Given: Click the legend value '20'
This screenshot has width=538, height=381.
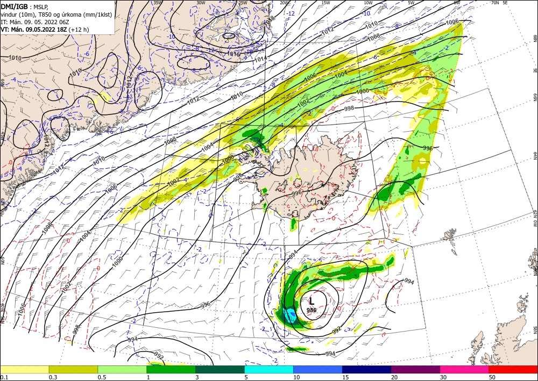Looking at the screenshot, I should 394,377.
